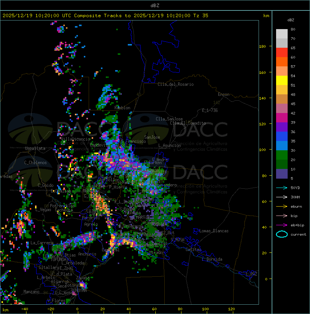Image resolution: width=310 pixels, height=314 pixels.
Task: Click the 'Clla.SanJose' map label
Action: 169,119
